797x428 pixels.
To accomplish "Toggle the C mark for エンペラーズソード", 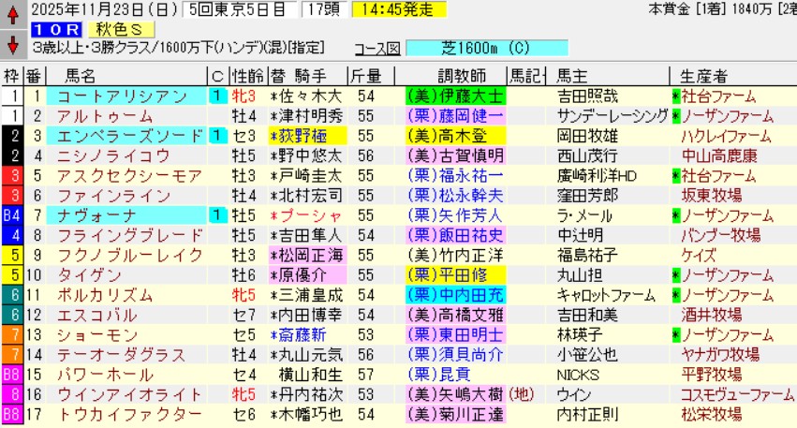I will point(216,136).
